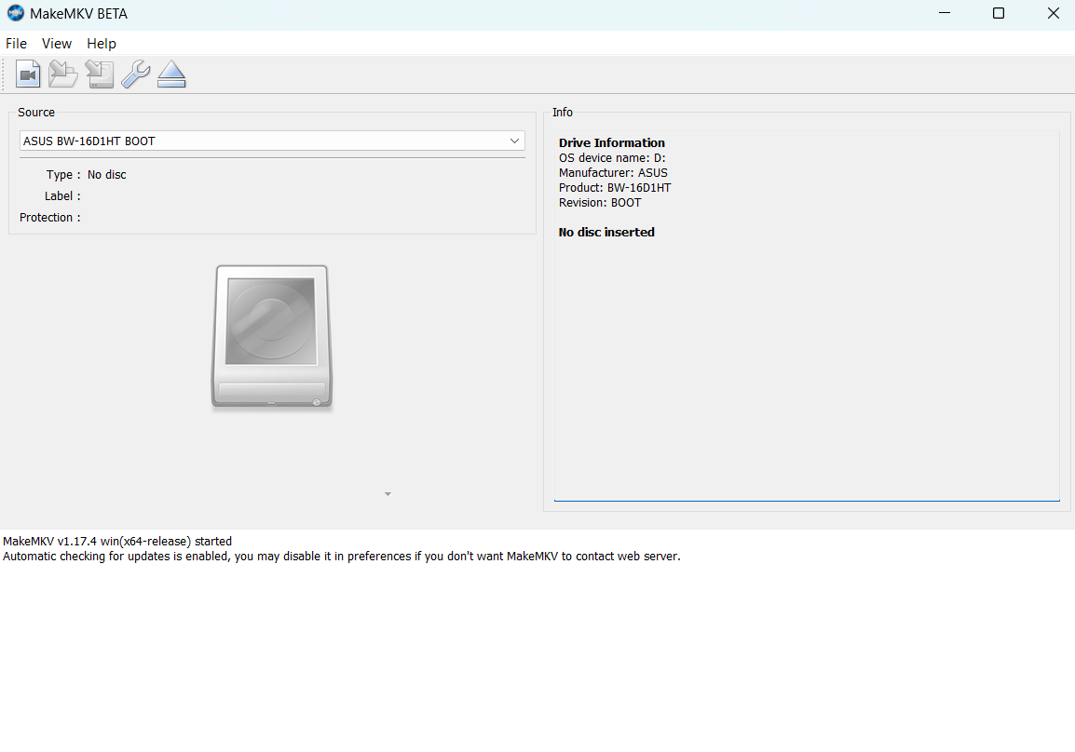Click the automatic update checking log line
The image size is (1075, 752).
(x=342, y=557)
